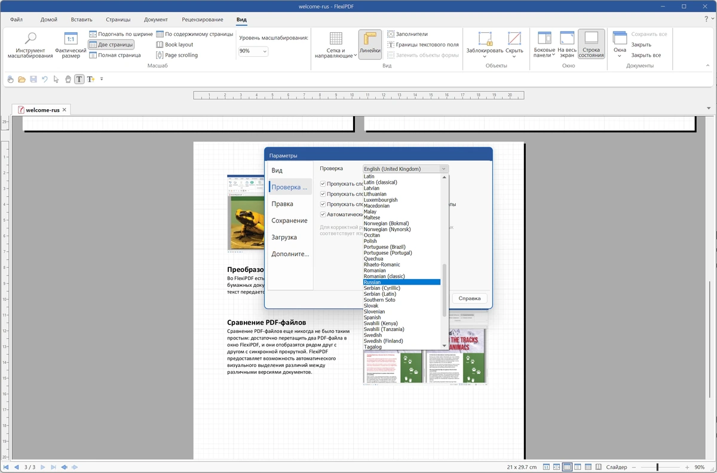Choose Serbian (Cyrillic) in language list

(x=402, y=288)
